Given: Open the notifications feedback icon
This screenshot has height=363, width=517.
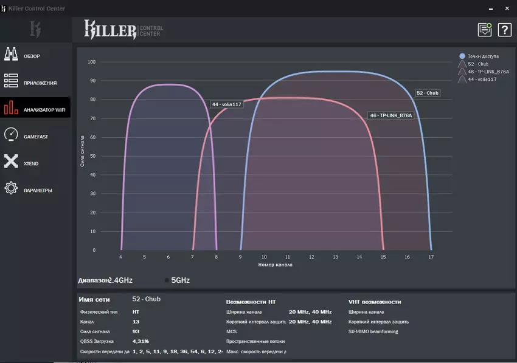Looking at the screenshot, I should [x=484, y=29].
